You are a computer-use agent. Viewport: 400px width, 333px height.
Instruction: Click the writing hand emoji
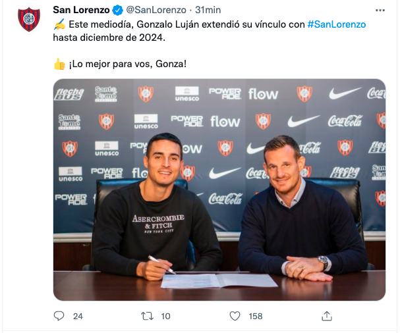(59, 24)
